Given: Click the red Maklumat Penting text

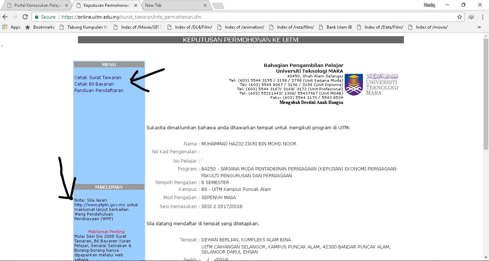Looking at the screenshot, I should (106, 232).
